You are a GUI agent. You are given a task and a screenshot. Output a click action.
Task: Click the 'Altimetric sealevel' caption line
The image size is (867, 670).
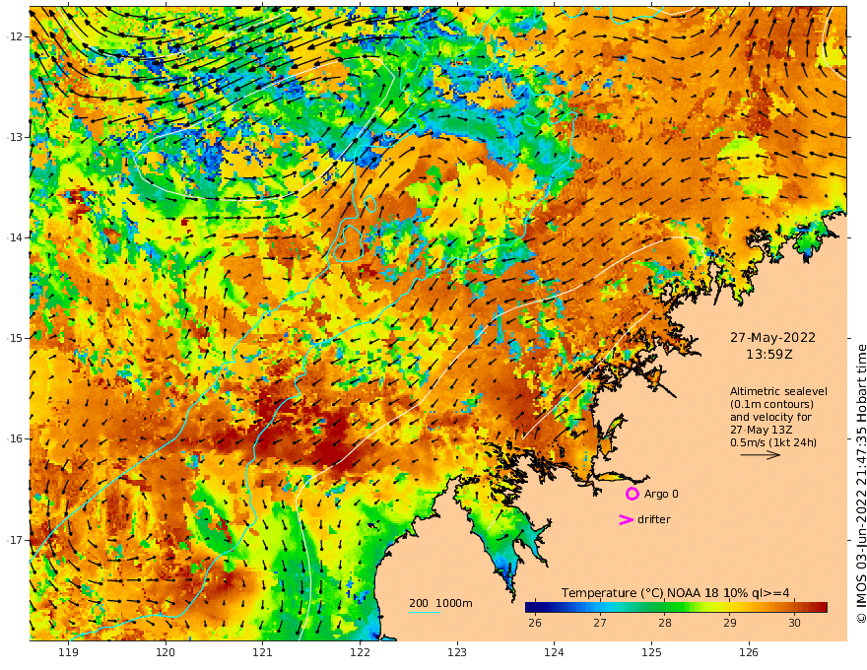coord(778,391)
